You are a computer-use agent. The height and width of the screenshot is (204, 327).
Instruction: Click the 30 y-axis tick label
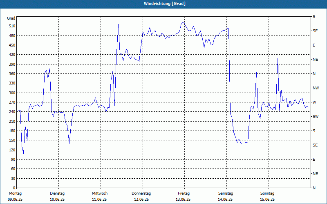click(13, 179)
